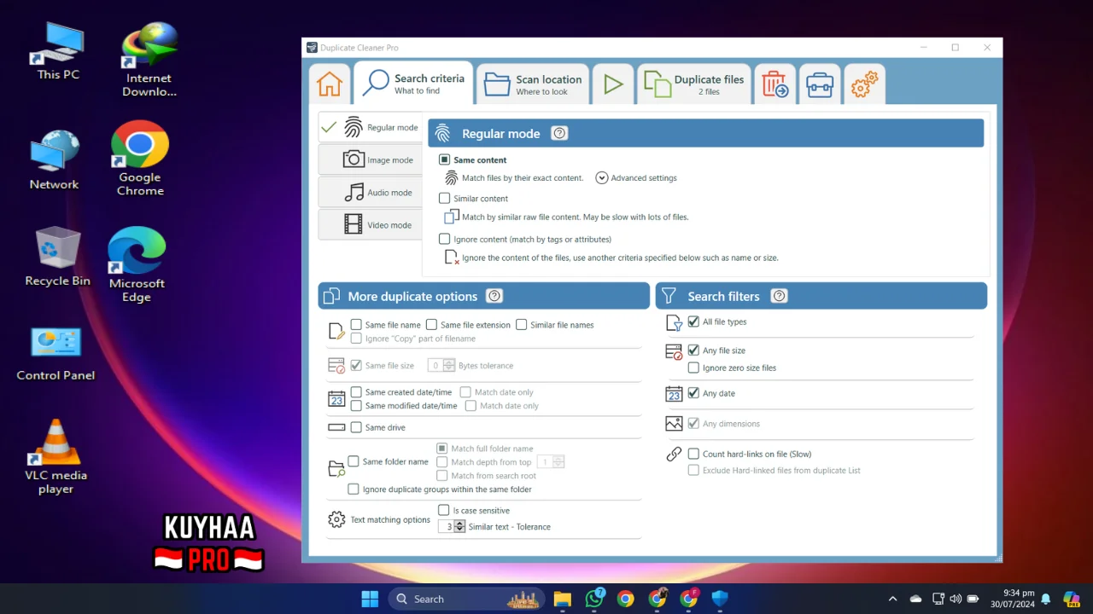1093x614 pixels.
Task: Enable Ignore content match by tags checkbox
Action: [444, 239]
